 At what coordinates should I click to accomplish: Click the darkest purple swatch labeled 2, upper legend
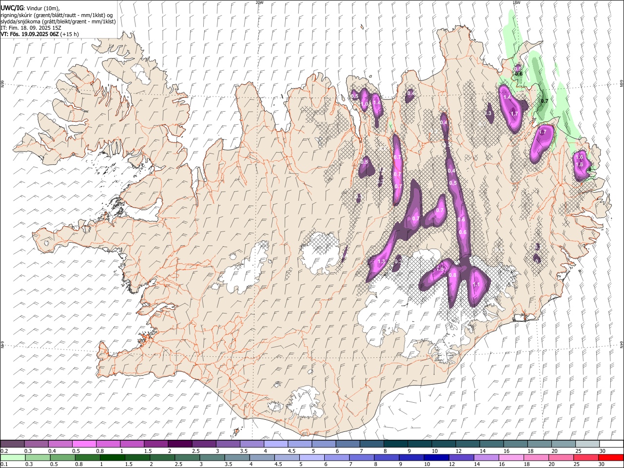click(x=179, y=444)
